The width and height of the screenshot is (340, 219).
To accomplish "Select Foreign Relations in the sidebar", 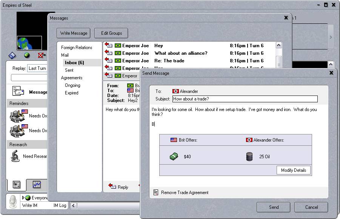I will [77, 48].
